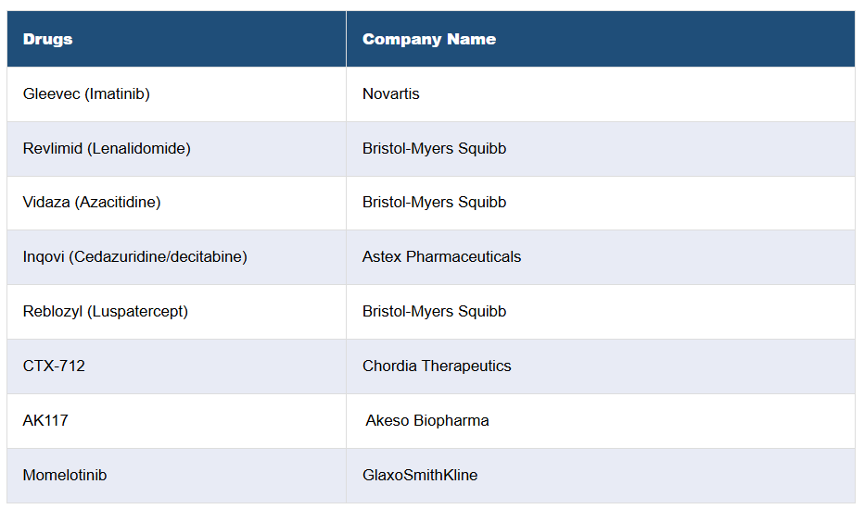Select the CTX-712 drug cell
Viewport: 864px width, 509px height.
tap(54, 366)
